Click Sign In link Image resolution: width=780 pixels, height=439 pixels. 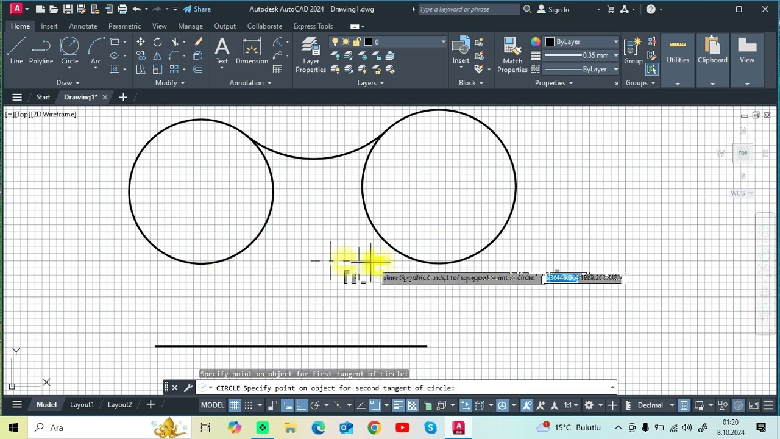tap(553, 9)
